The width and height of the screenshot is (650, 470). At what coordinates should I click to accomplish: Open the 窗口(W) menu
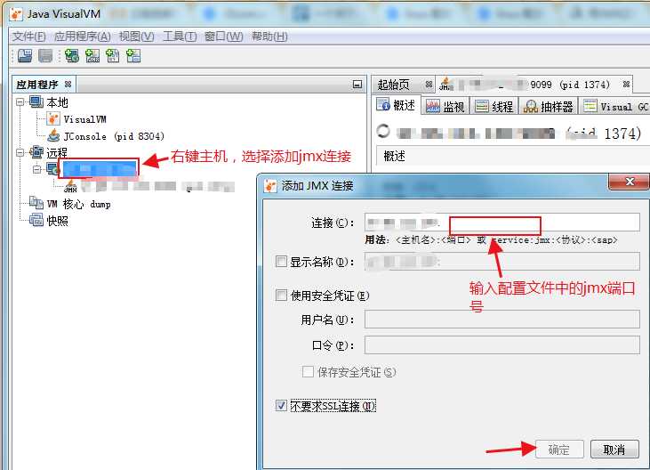point(224,36)
